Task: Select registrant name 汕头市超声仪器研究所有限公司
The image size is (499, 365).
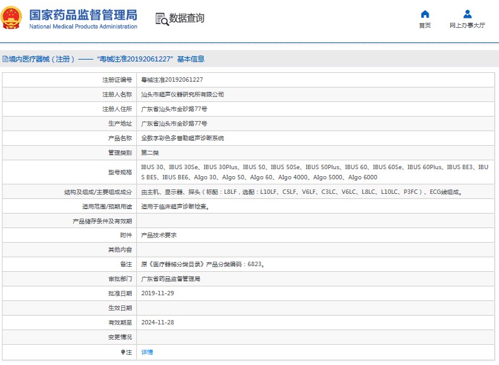Action: pyautogui.click(x=183, y=94)
